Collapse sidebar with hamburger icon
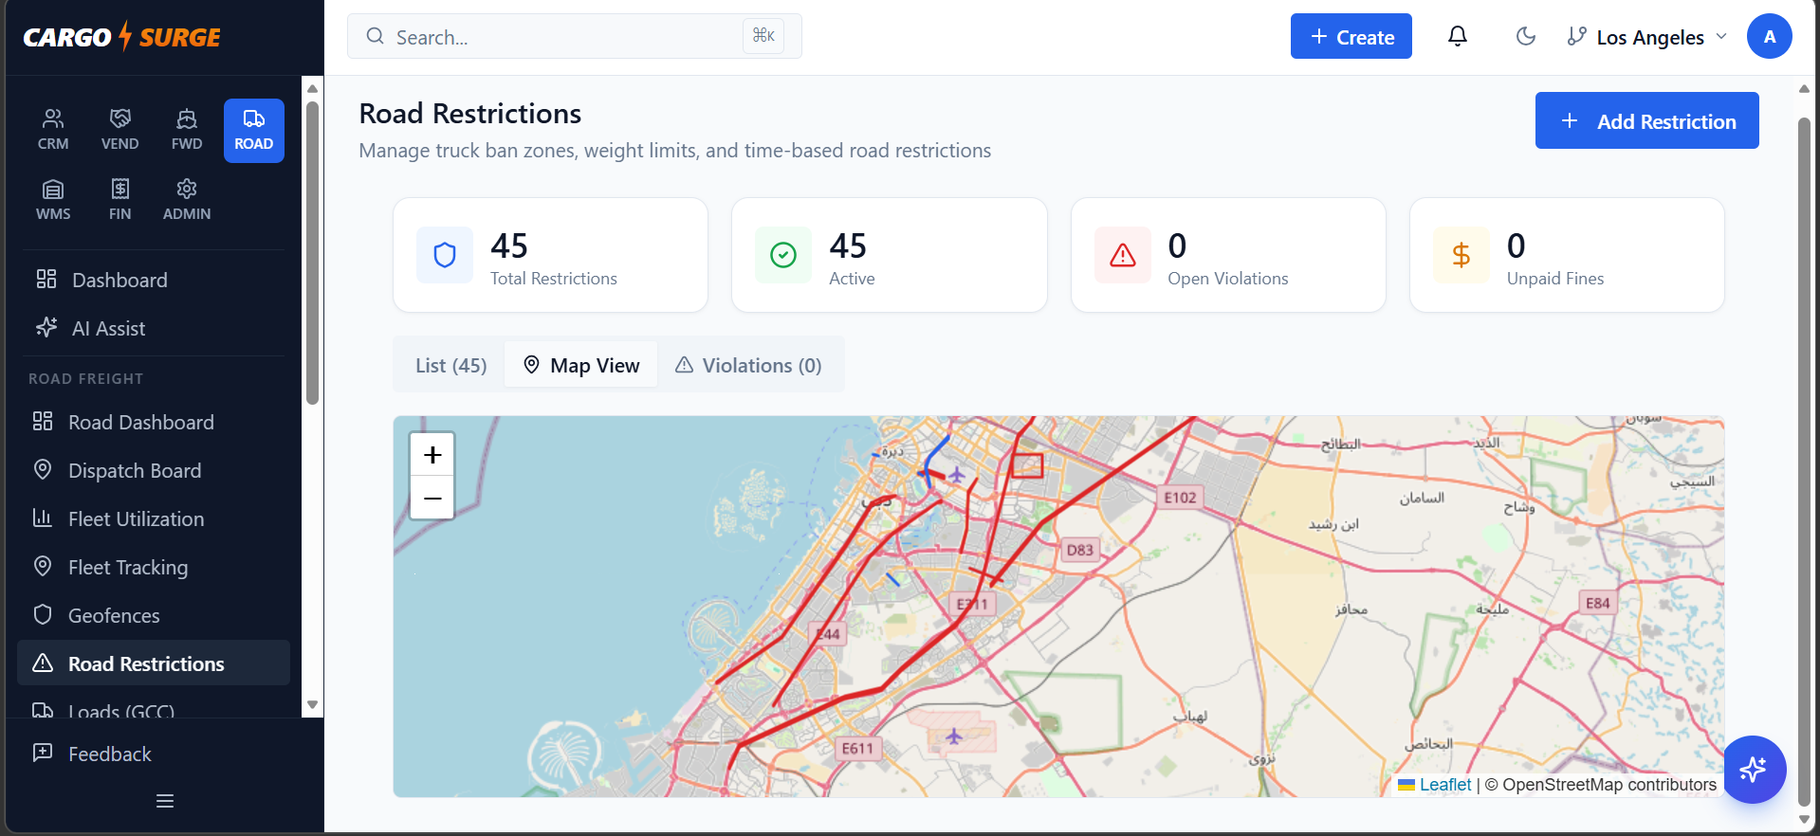The height and width of the screenshot is (836, 1820). coord(165,801)
